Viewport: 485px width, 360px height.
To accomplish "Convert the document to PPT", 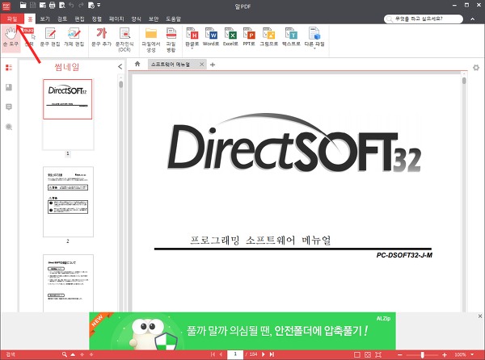I will [x=249, y=37].
